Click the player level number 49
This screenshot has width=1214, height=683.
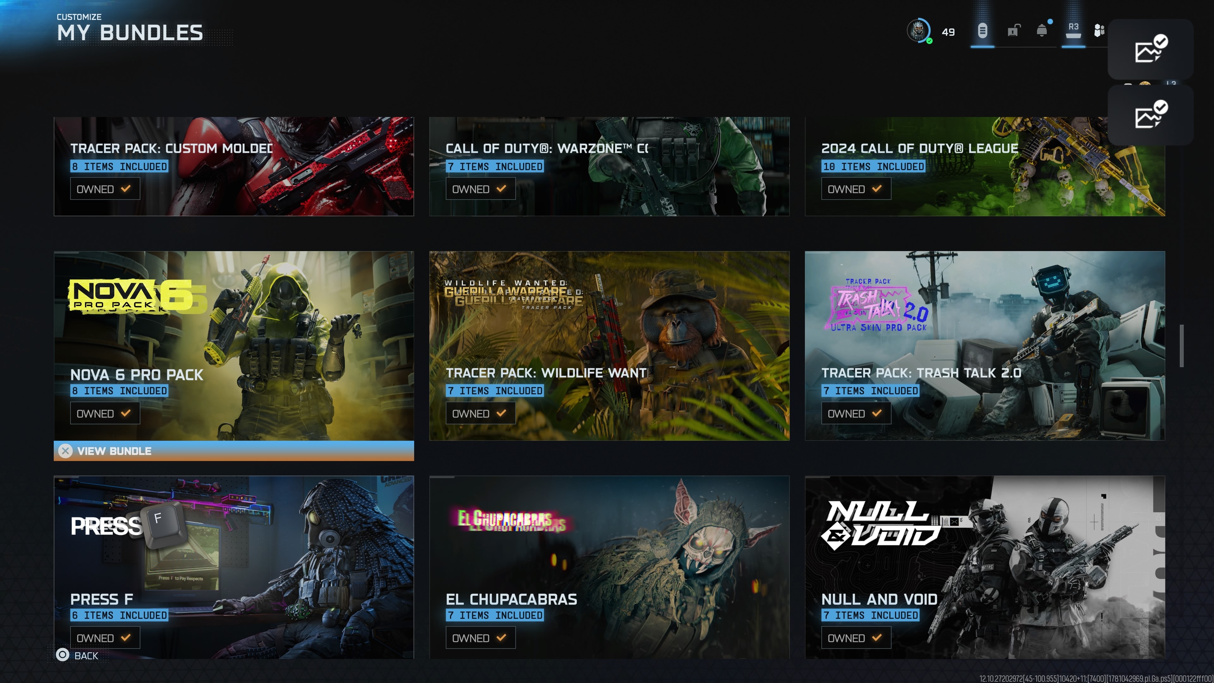[x=948, y=32]
